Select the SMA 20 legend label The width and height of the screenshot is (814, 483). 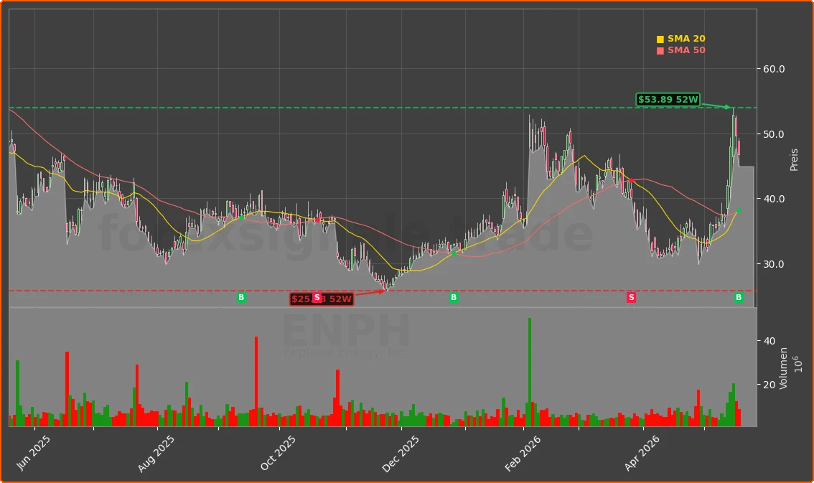click(686, 39)
